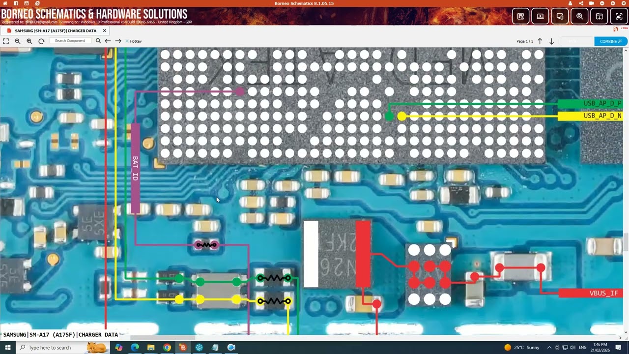Open the downloads folder icon at top right
This screenshot has width=629, height=354.
pos(599,16)
